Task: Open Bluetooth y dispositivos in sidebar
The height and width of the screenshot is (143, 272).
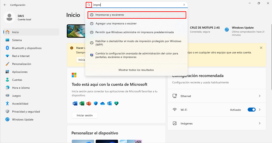Action: pos(27,48)
